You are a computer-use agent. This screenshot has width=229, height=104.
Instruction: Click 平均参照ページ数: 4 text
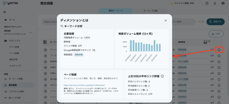pyautogui.click(x=138, y=90)
